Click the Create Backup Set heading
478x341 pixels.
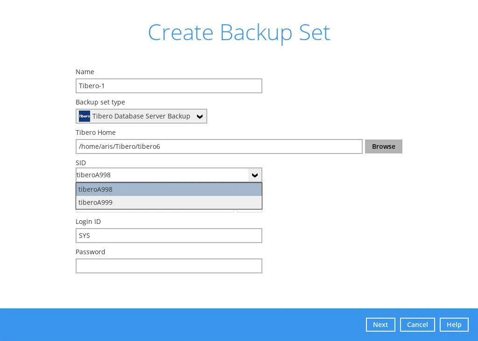[x=239, y=33]
